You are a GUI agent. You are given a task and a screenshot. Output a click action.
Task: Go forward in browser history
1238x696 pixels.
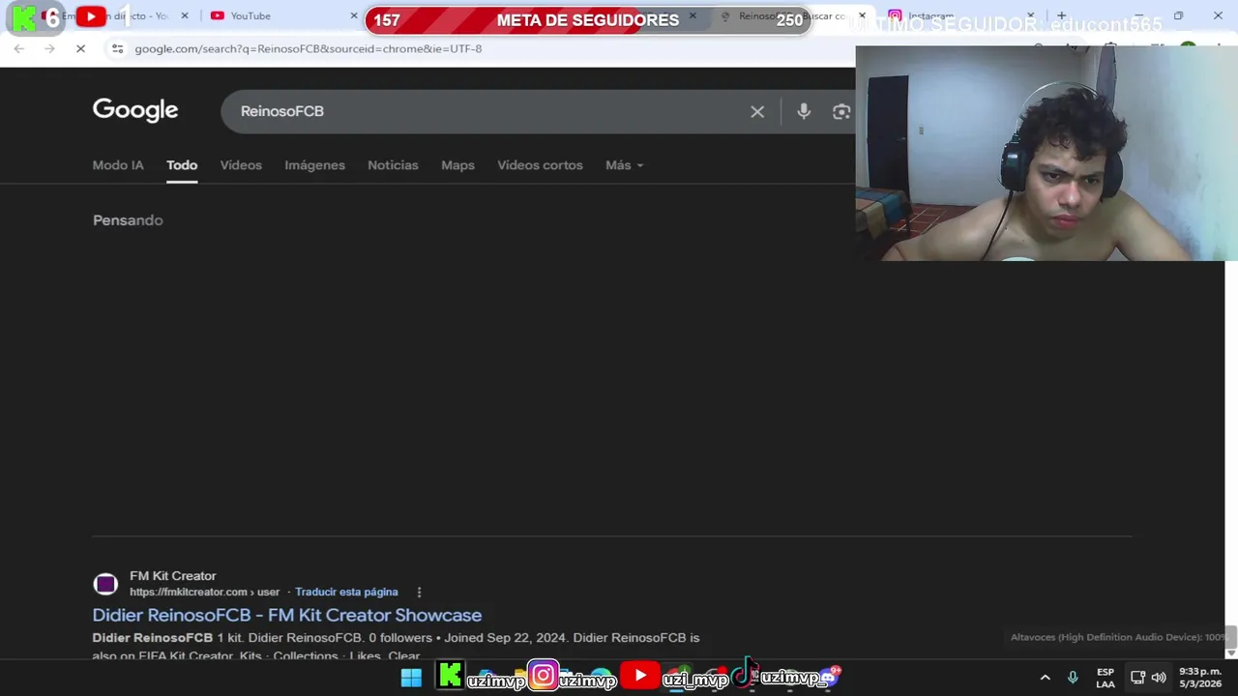pos(49,48)
